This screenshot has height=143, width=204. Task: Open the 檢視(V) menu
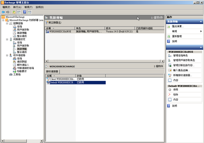click(x=28, y=7)
